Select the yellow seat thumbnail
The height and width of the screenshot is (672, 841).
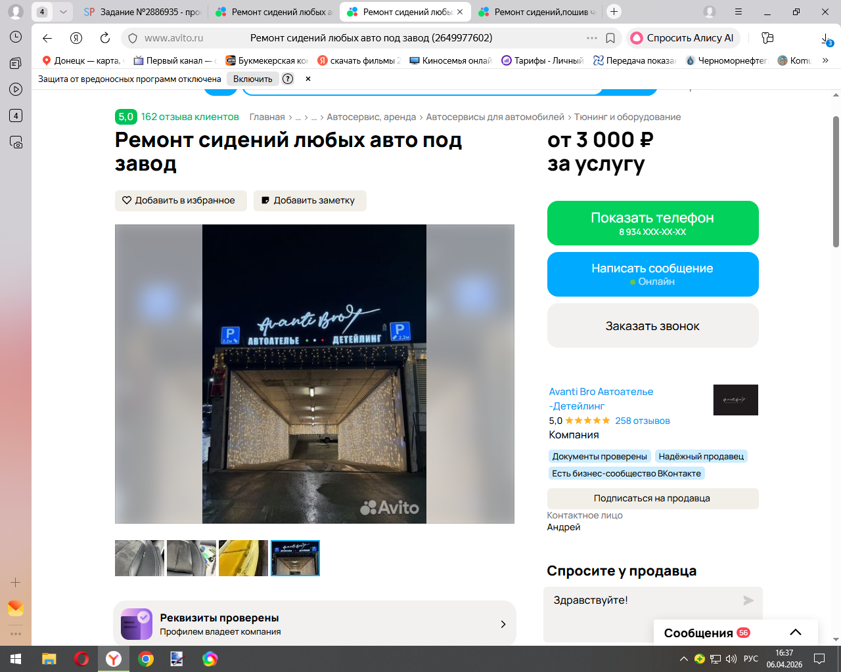(243, 558)
